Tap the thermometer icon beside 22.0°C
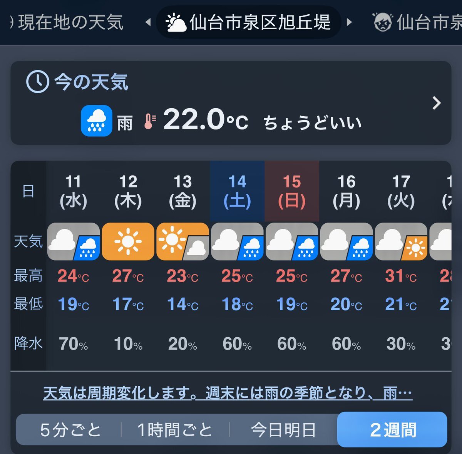462x454 pixels. click(x=149, y=121)
